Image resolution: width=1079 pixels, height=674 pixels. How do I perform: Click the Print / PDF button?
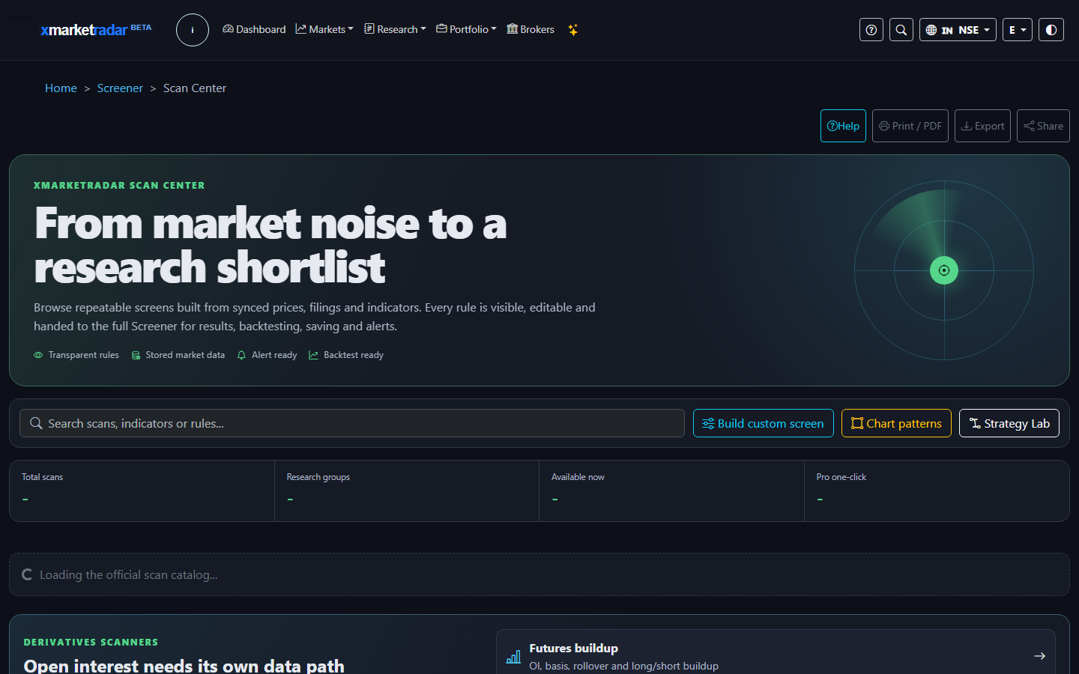click(910, 126)
